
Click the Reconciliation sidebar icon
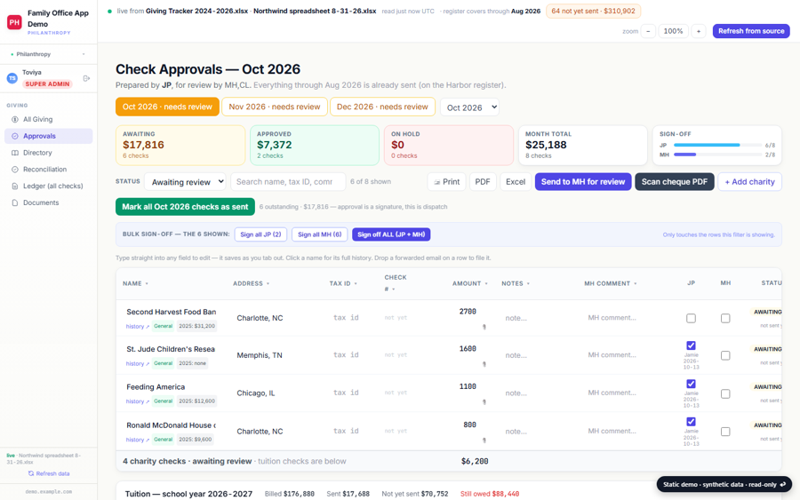point(15,170)
